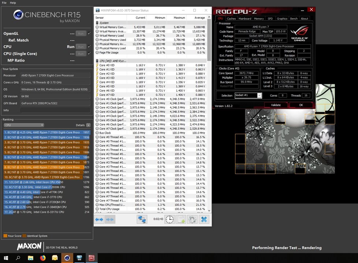358x263 pixels.
Task: Toggle the CPU (Single Core) test checkbox
Action: coord(89,54)
